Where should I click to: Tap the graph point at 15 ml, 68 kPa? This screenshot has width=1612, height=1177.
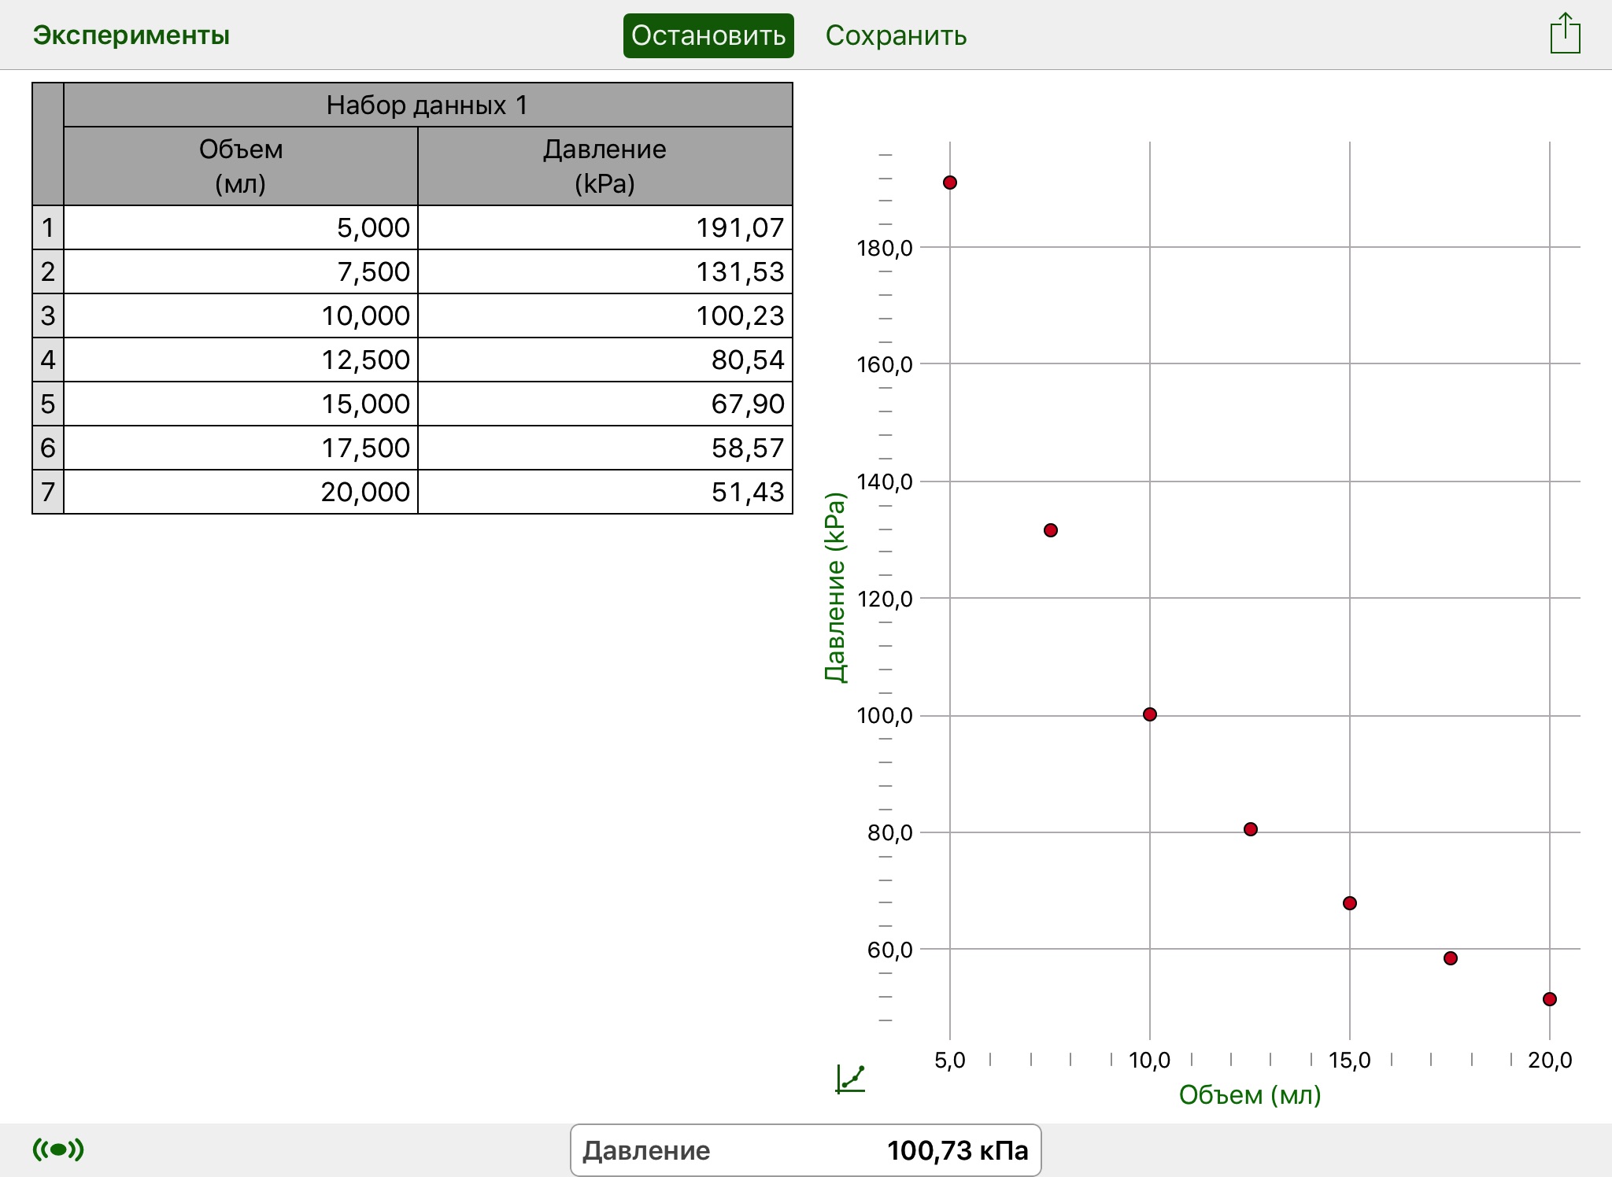tap(1350, 903)
